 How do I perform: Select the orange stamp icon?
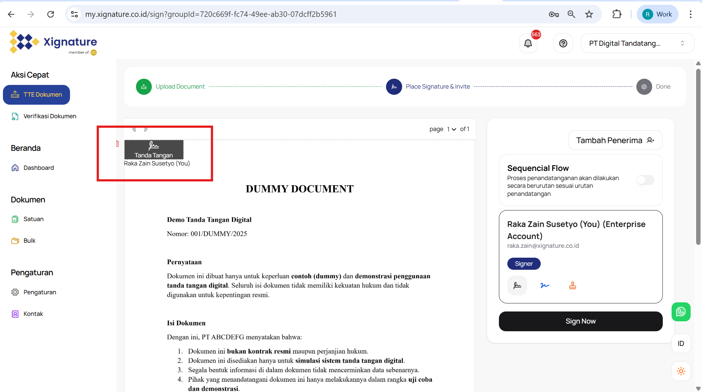point(572,285)
